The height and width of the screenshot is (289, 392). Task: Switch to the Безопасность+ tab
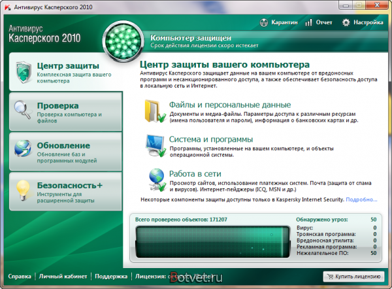(65, 192)
